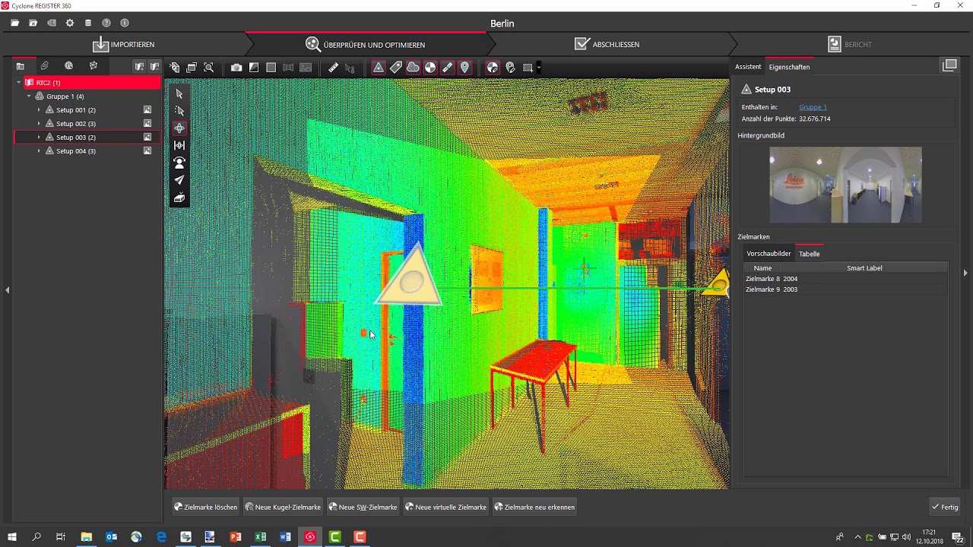
Task: Open the help question mark icon
Action: point(106,24)
